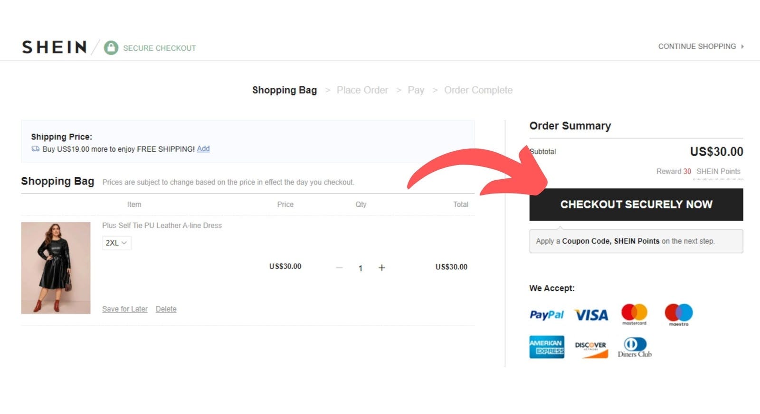
Task: Click the shipping truck icon
Action: click(36, 149)
